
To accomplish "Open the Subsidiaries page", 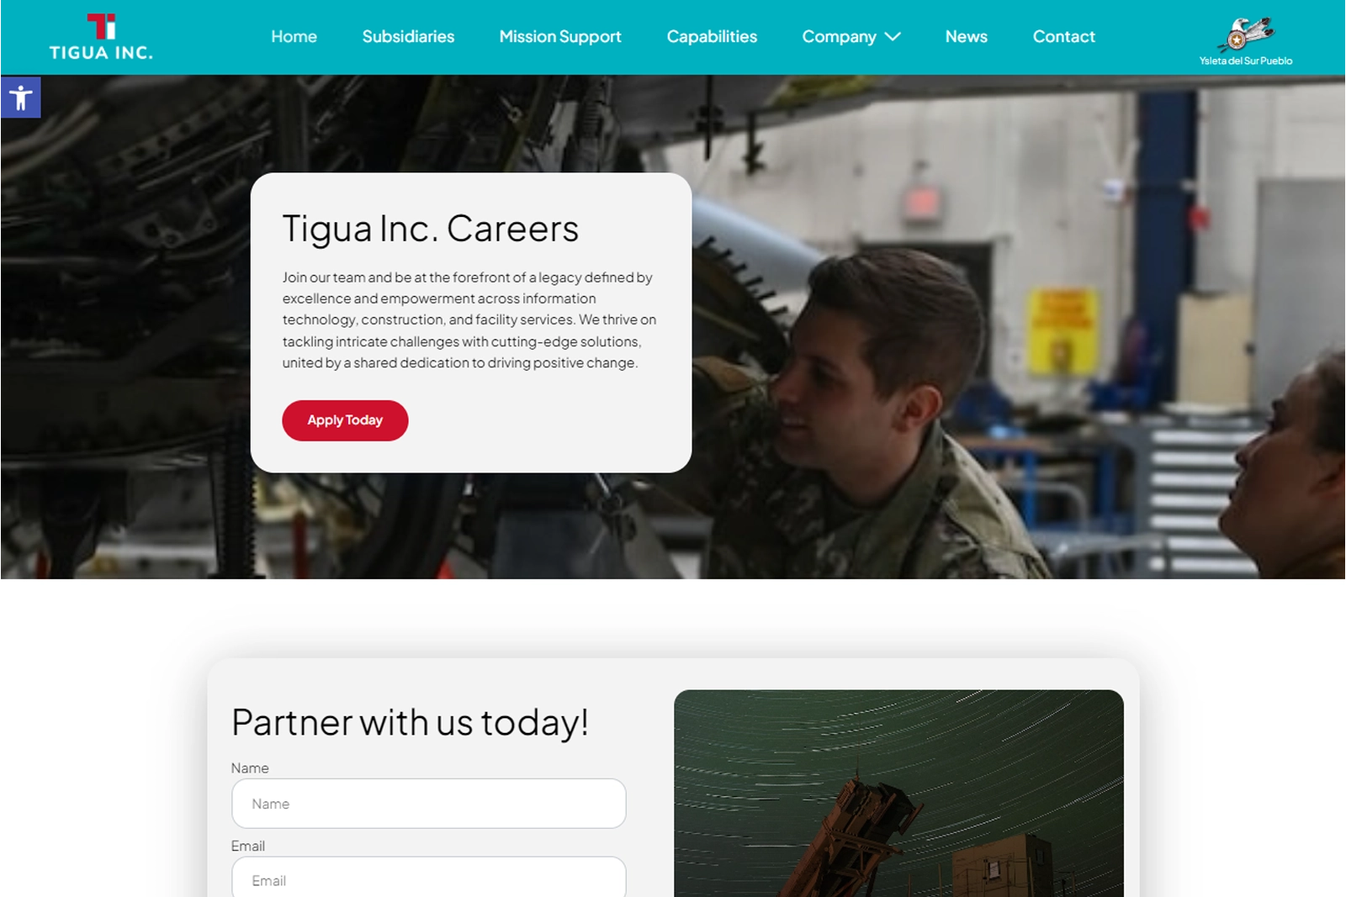I will [408, 36].
